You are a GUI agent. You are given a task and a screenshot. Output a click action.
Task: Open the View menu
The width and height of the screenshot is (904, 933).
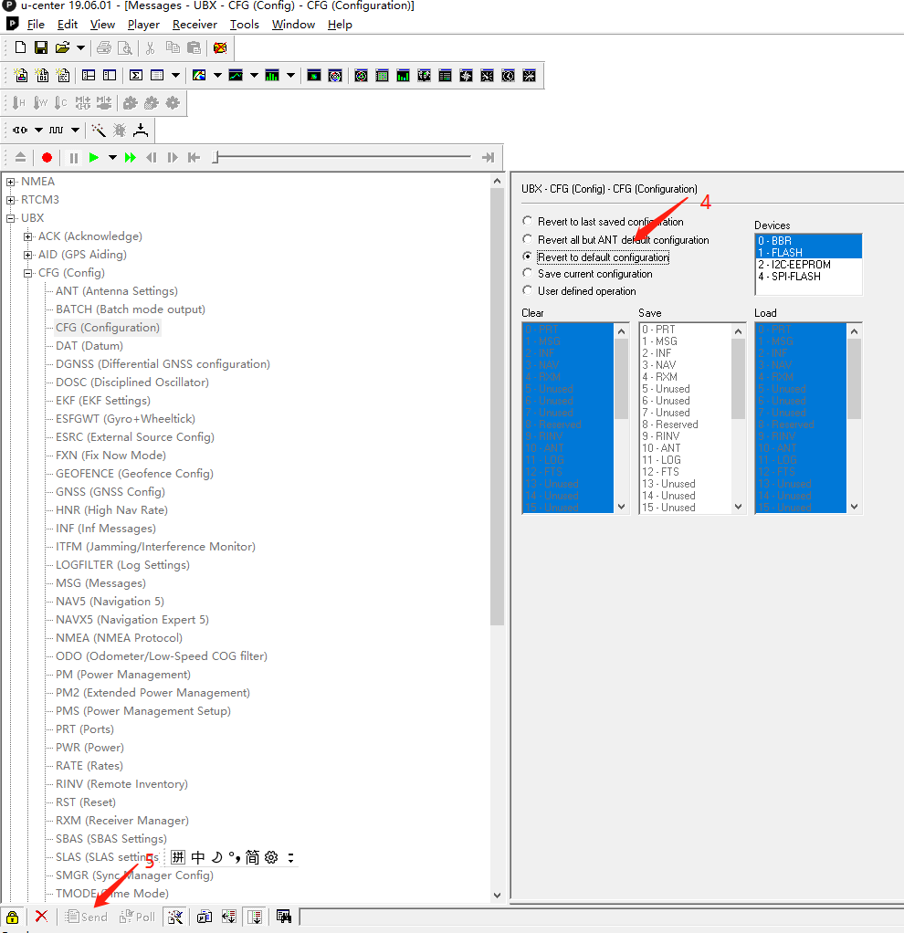pyautogui.click(x=102, y=25)
